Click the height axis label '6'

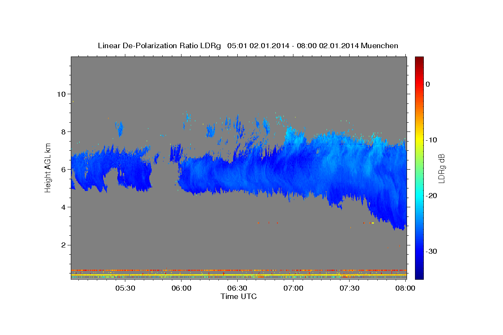(64, 169)
